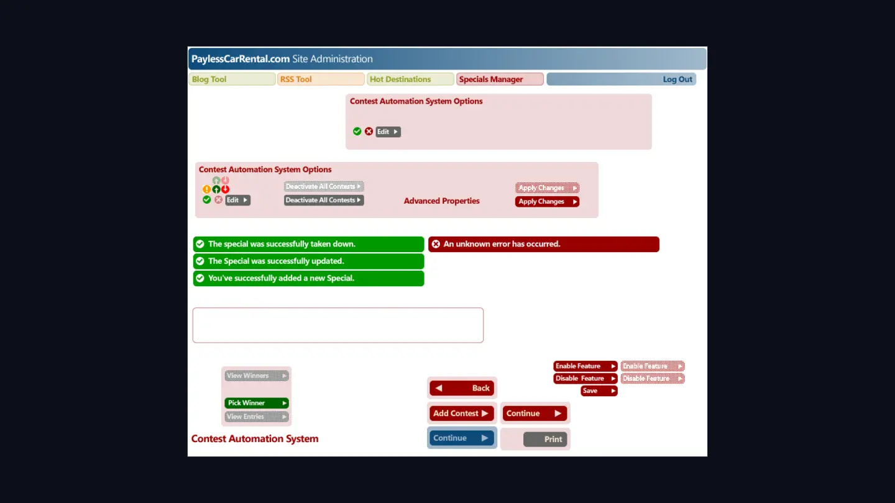
Task: Click the faded Enable Feature button
Action: (x=653, y=366)
